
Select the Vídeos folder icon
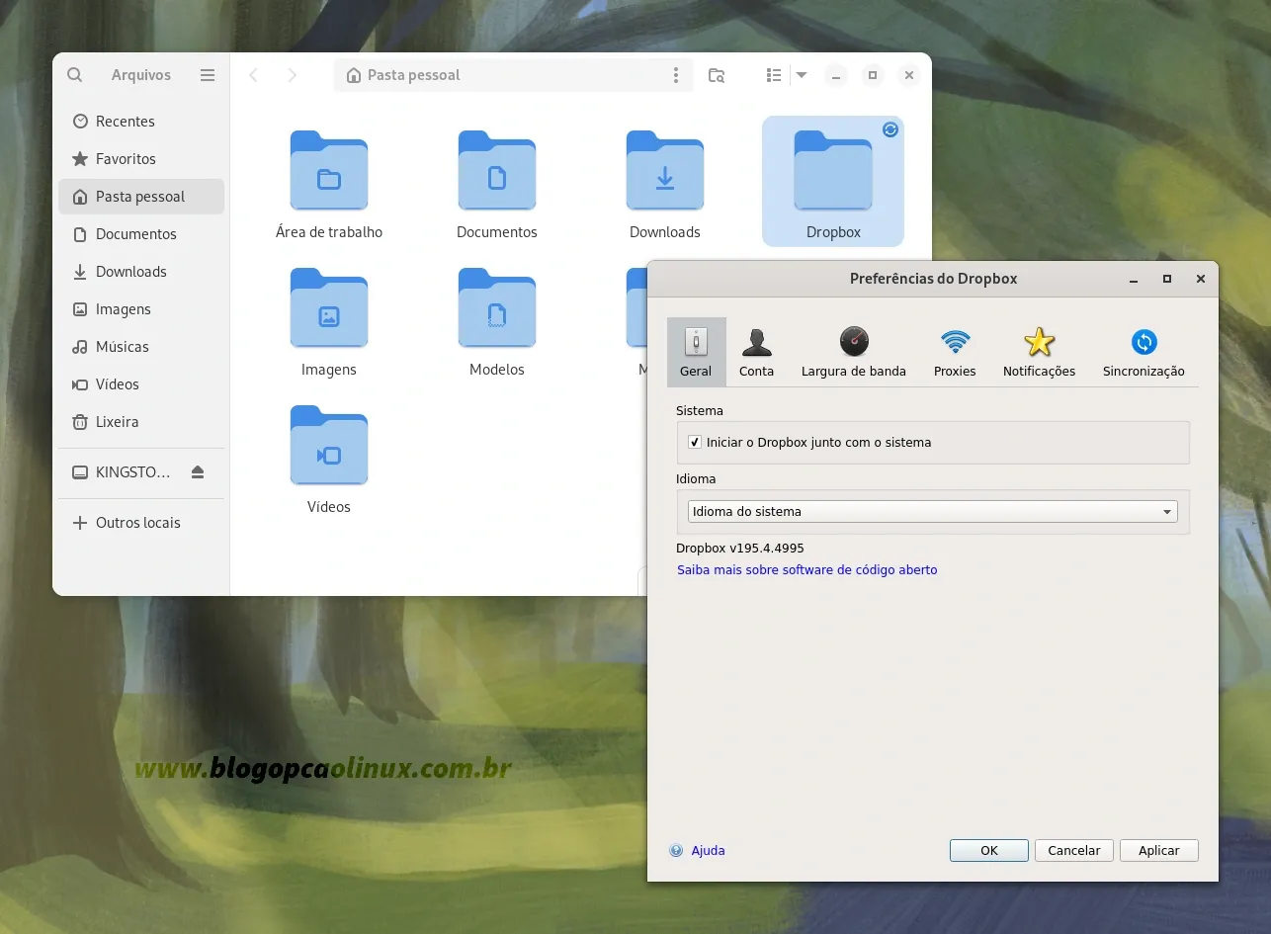tap(329, 446)
